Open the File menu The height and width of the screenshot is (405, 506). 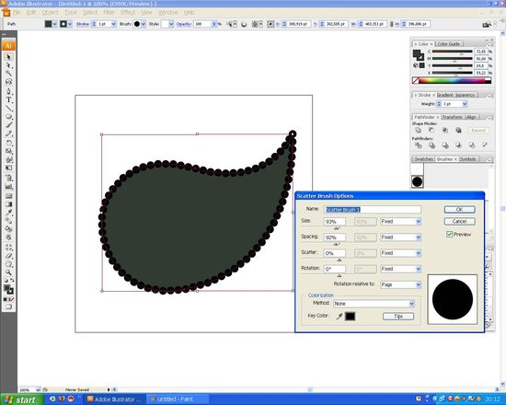tap(17, 12)
